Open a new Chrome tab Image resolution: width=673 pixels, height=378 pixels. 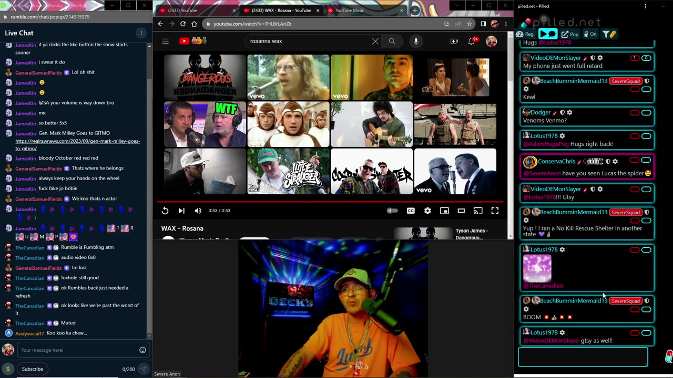pyautogui.click(x=415, y=10)
